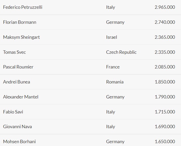Click the 1.715.000 chip count

click(165, 112)
